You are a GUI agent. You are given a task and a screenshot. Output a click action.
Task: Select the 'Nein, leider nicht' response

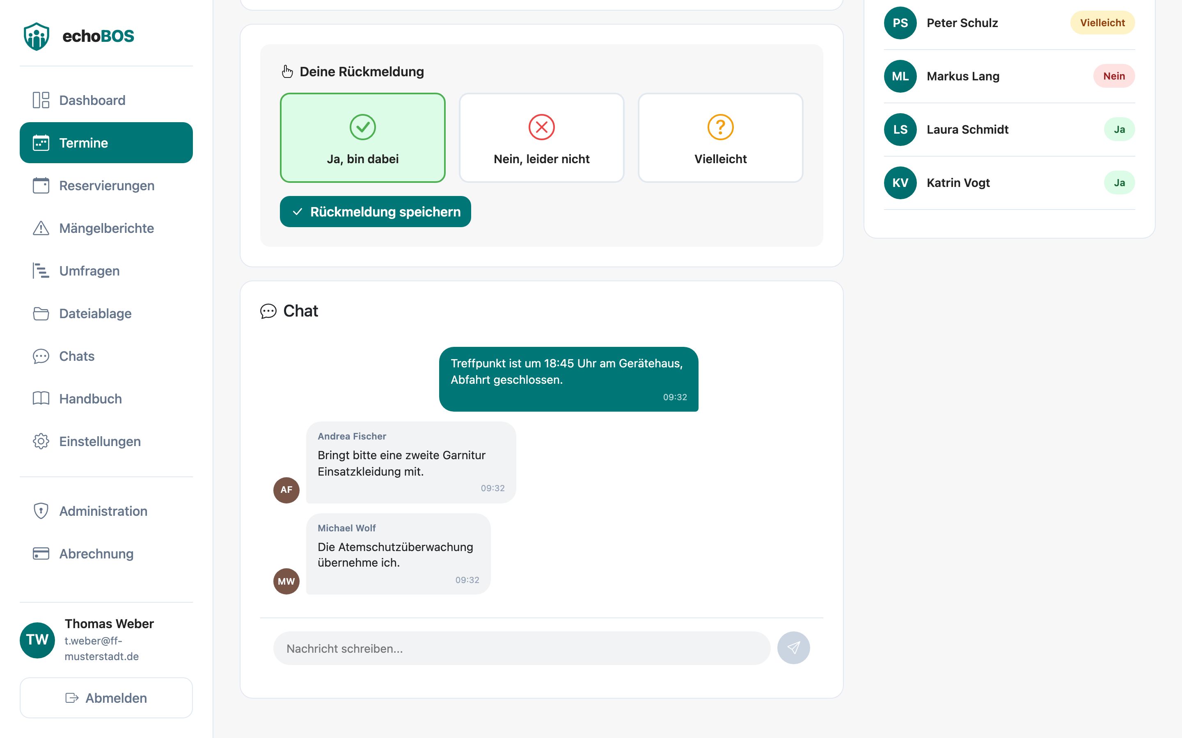coord(541,138)
